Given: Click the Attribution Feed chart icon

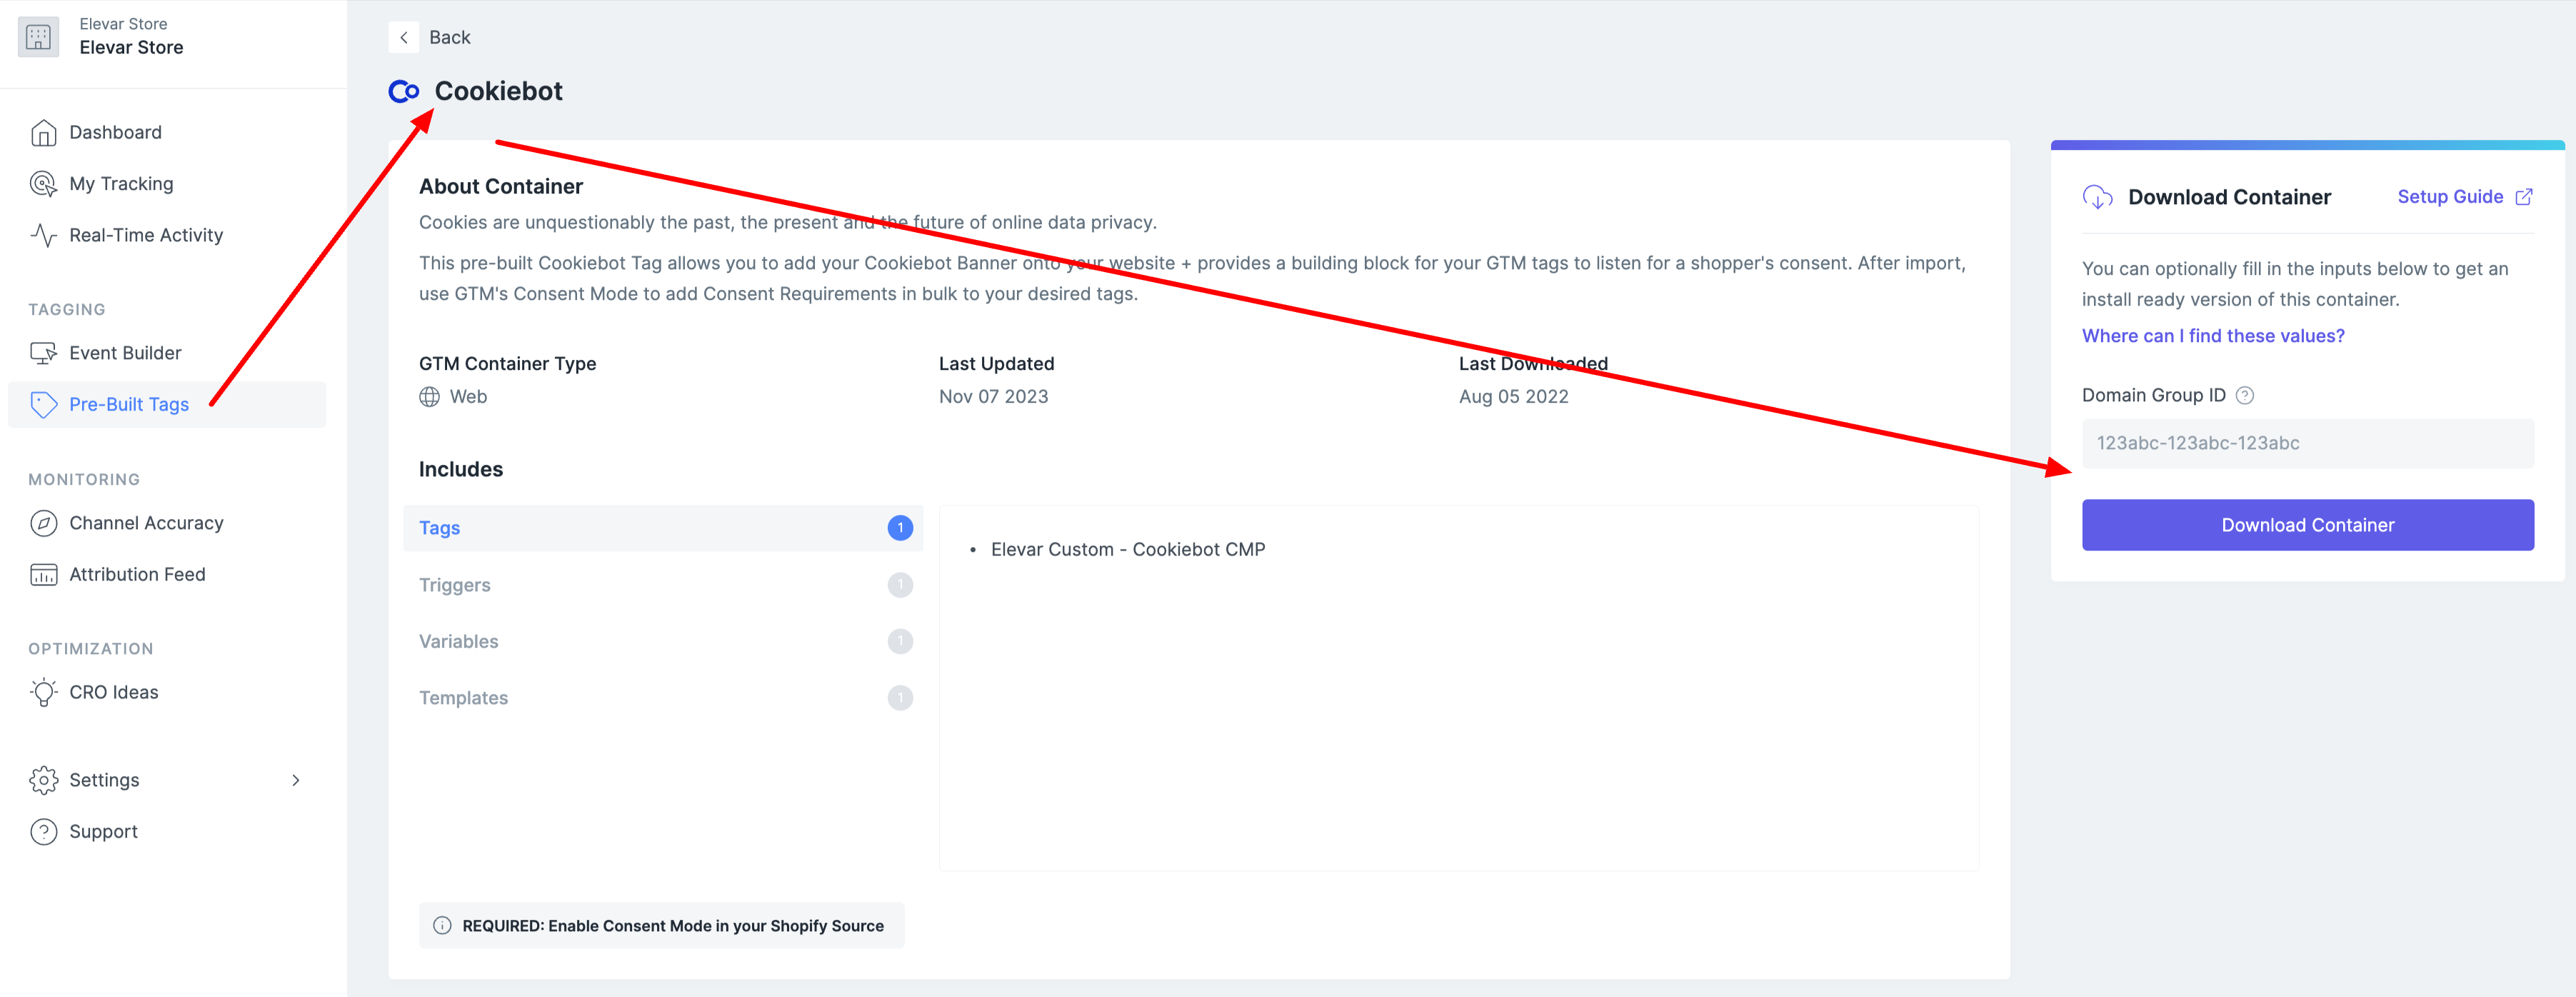Looking at the screenshot, I should click(43, 575).
